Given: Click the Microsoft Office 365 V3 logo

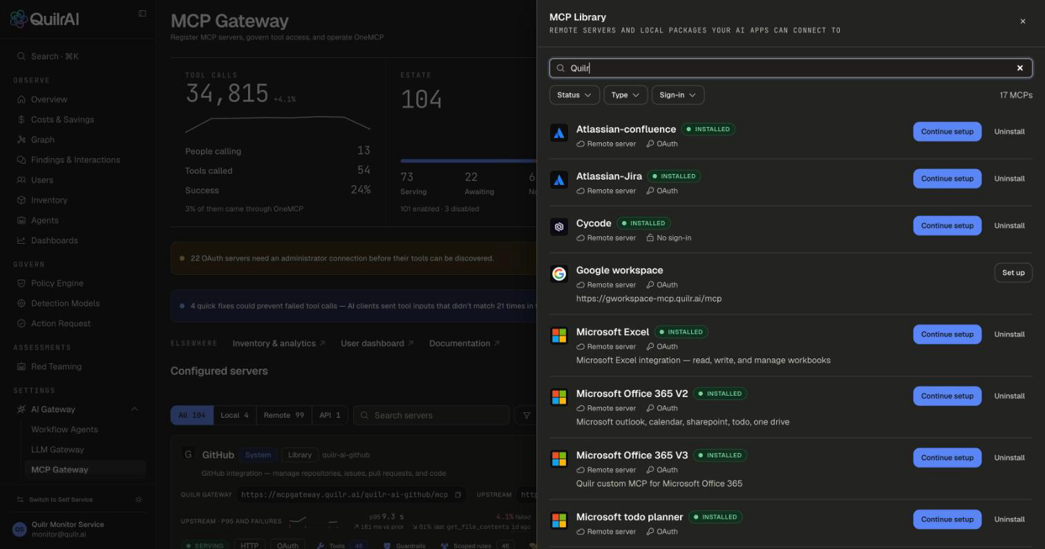Looking at the screenshot, I should pyautogui.click(x=559, y=458).
